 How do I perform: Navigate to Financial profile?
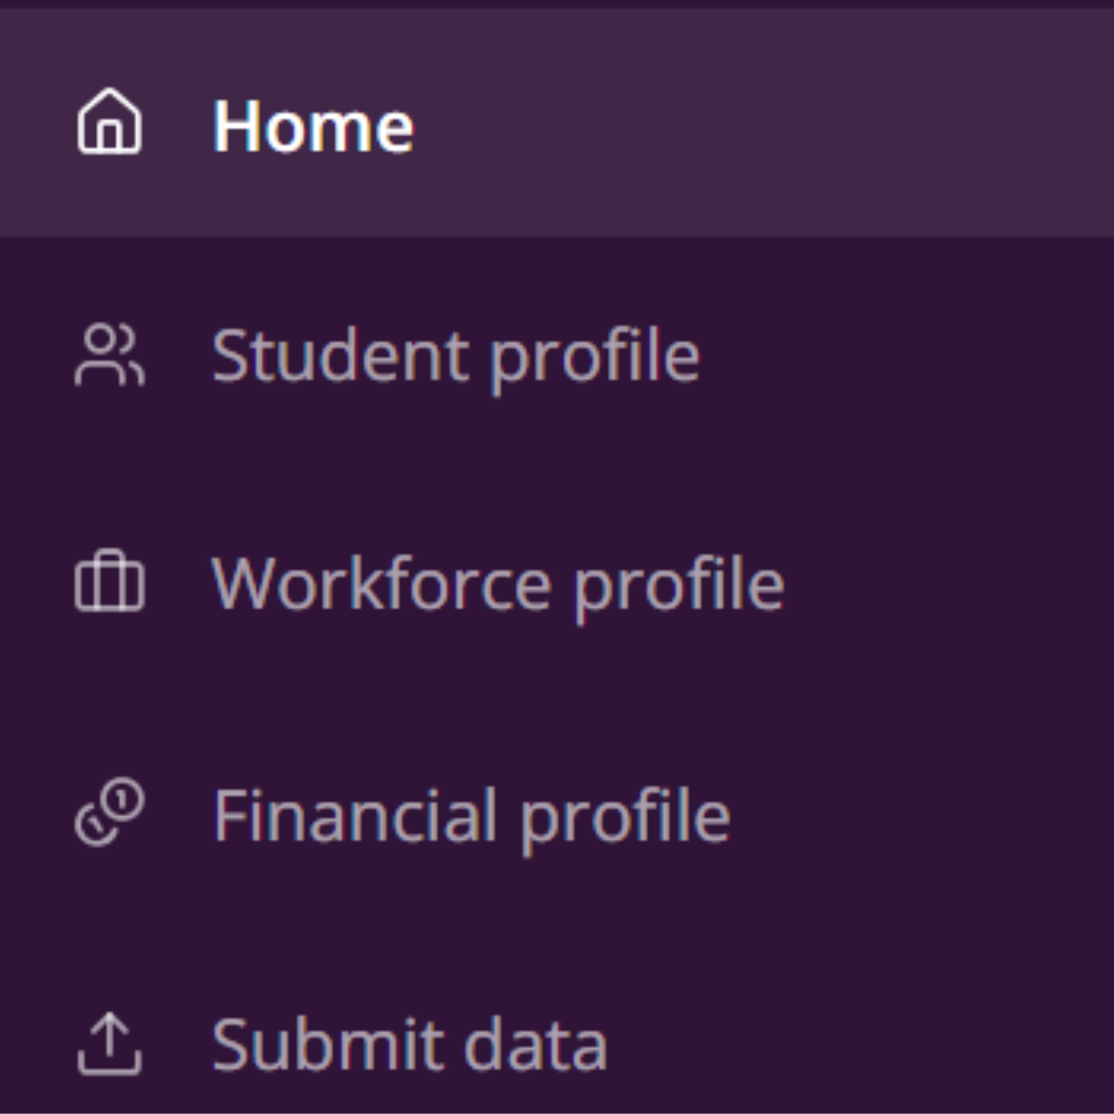(557, 814)
